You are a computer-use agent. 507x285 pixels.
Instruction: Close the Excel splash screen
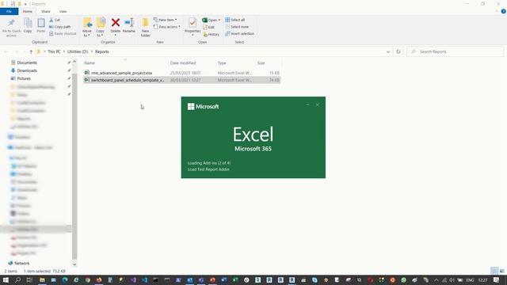(x=317, y=104)
